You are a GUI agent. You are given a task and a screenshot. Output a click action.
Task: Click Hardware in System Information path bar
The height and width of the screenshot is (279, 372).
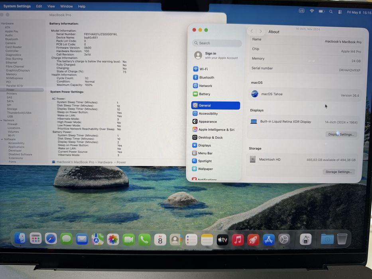pos(105,162)
